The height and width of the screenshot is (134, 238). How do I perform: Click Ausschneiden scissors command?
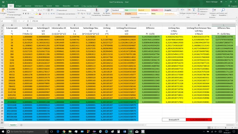13,9
